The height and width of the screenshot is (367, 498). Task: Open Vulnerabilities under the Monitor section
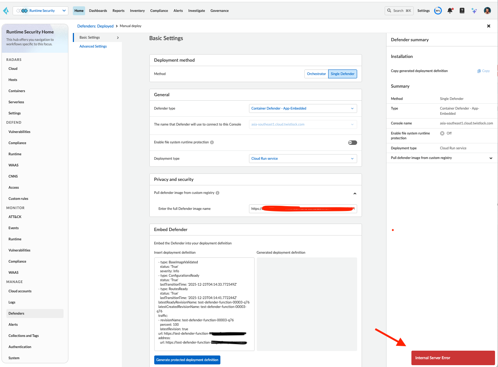(19, 250)
